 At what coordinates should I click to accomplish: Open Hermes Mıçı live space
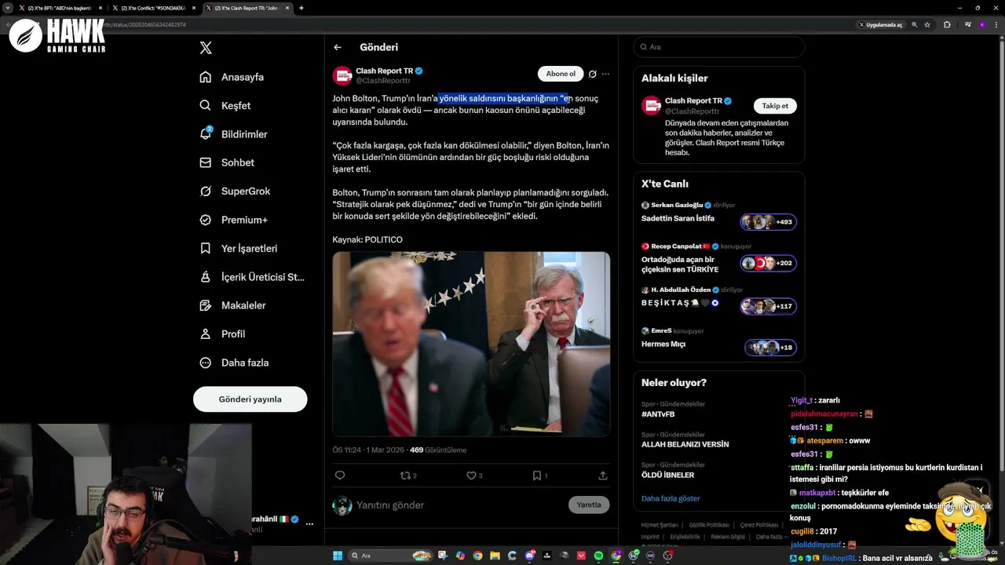663,344
